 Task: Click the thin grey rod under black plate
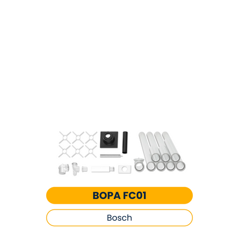pos(111,156)
